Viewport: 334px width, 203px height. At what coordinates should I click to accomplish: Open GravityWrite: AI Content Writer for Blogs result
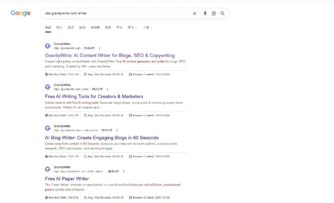(110, 55)
